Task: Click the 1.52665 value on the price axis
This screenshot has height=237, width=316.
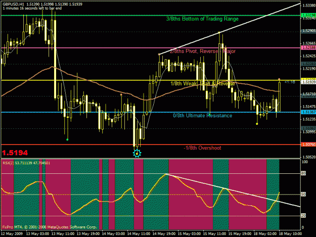Action: point(309,43)
